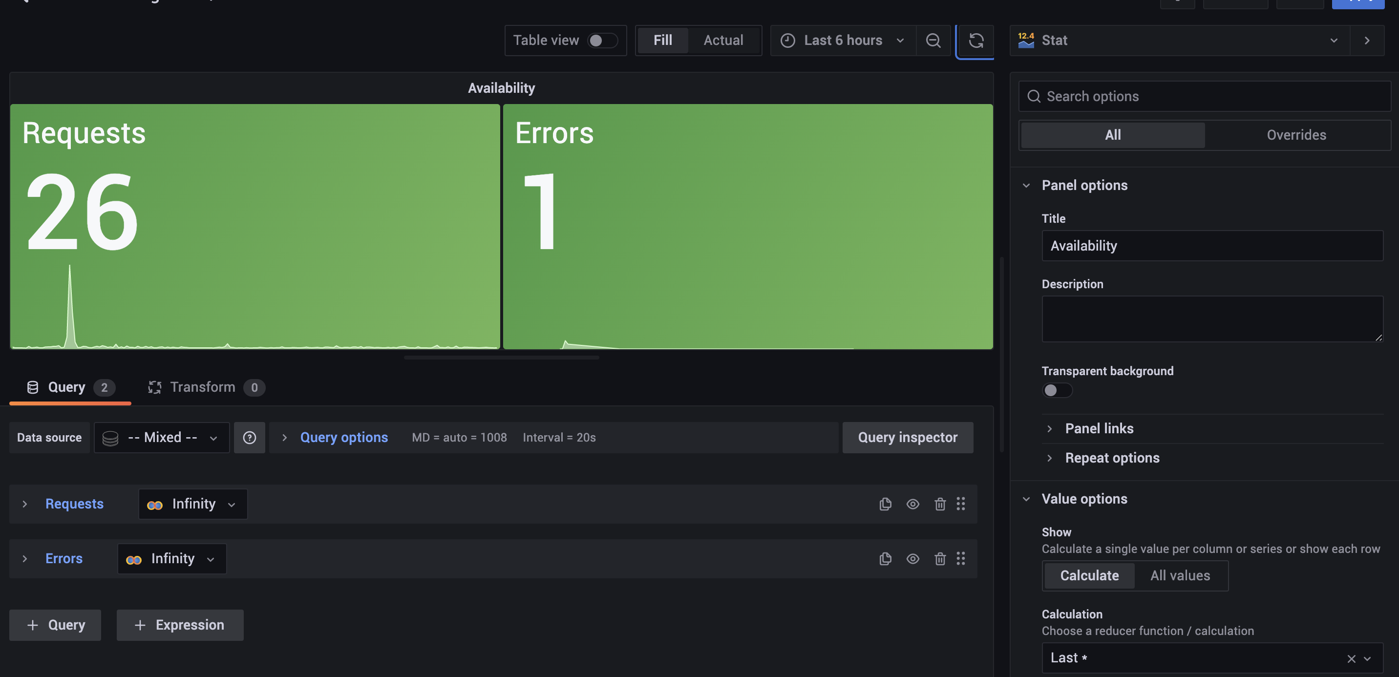This screenshot has height=677, width=1399.
Task: Switch to the Overrides tab
Action: tap(1296, 135)
